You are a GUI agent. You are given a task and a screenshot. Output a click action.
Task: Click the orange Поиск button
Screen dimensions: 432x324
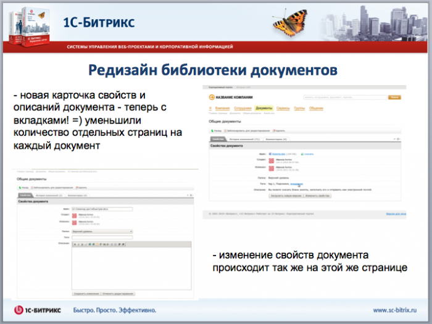(394, 98)
